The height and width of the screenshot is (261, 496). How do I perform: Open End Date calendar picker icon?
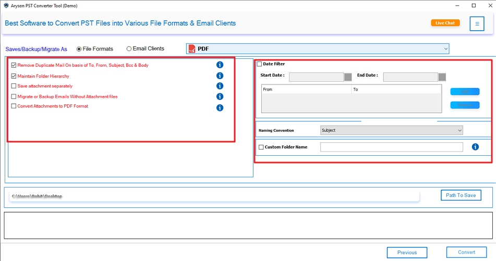[442, 77]
